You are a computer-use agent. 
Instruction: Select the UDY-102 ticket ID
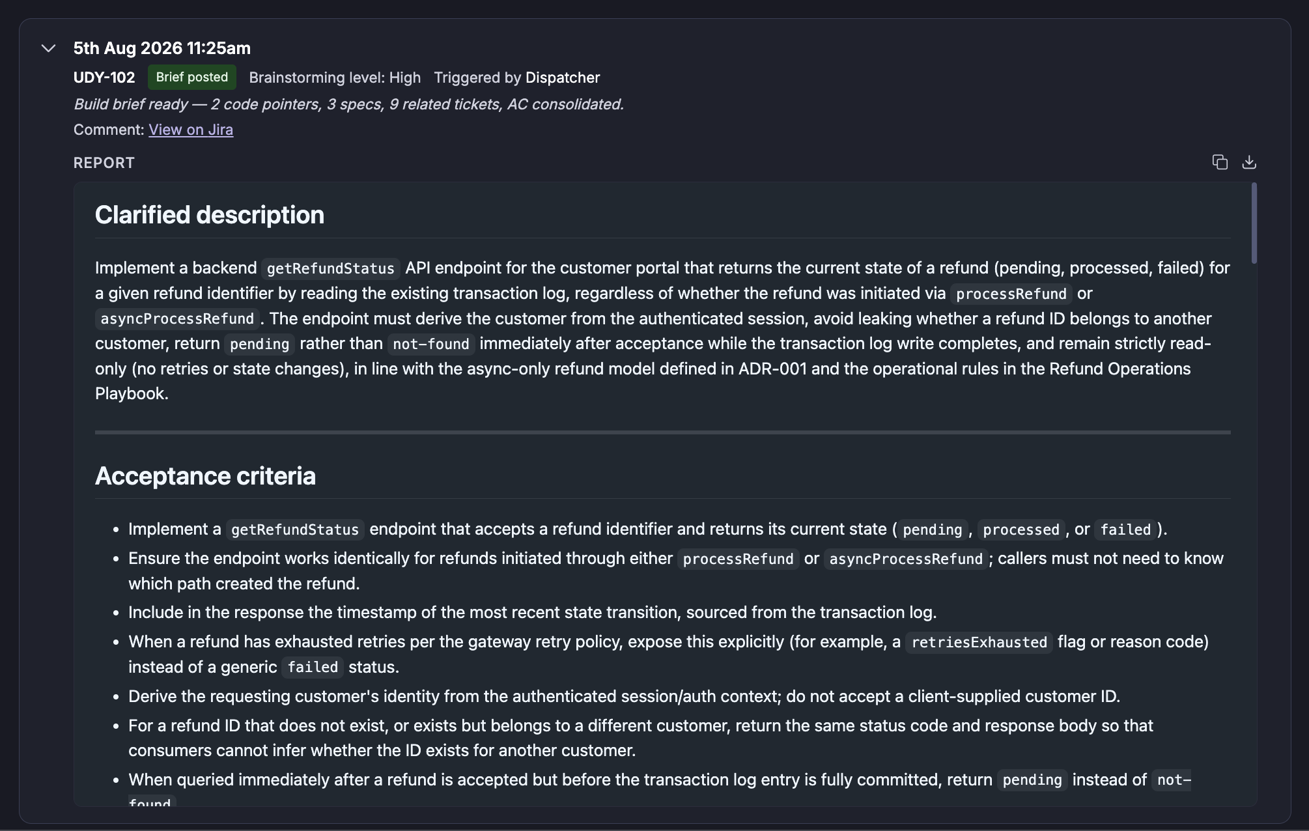click(x=104, y=77)
